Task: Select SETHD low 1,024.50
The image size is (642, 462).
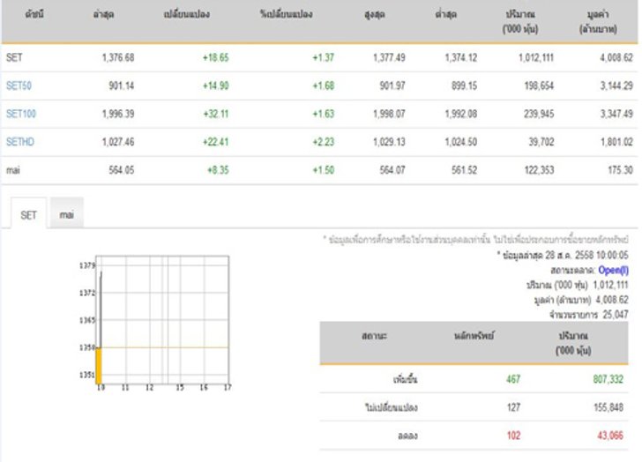Action: pos(461,142)
